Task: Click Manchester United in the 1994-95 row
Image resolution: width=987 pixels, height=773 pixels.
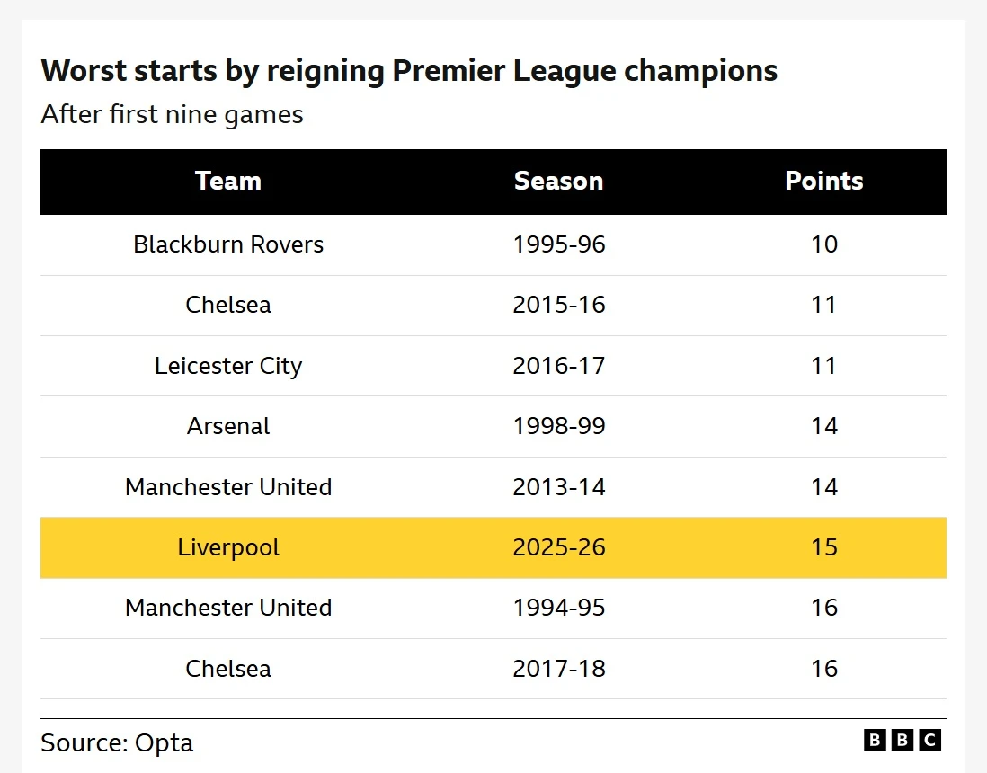Action: point(228,608)
